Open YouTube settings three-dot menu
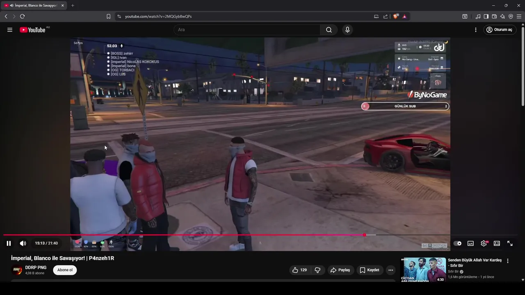 click(476, 30)
